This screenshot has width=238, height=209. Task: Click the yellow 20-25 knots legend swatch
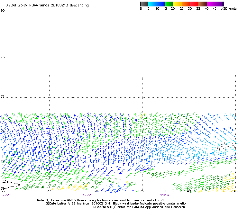[x=178, y=4]
